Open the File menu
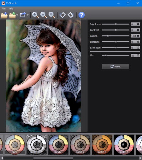The width and height of the screenshot is (142, 160). pos(3,9)
